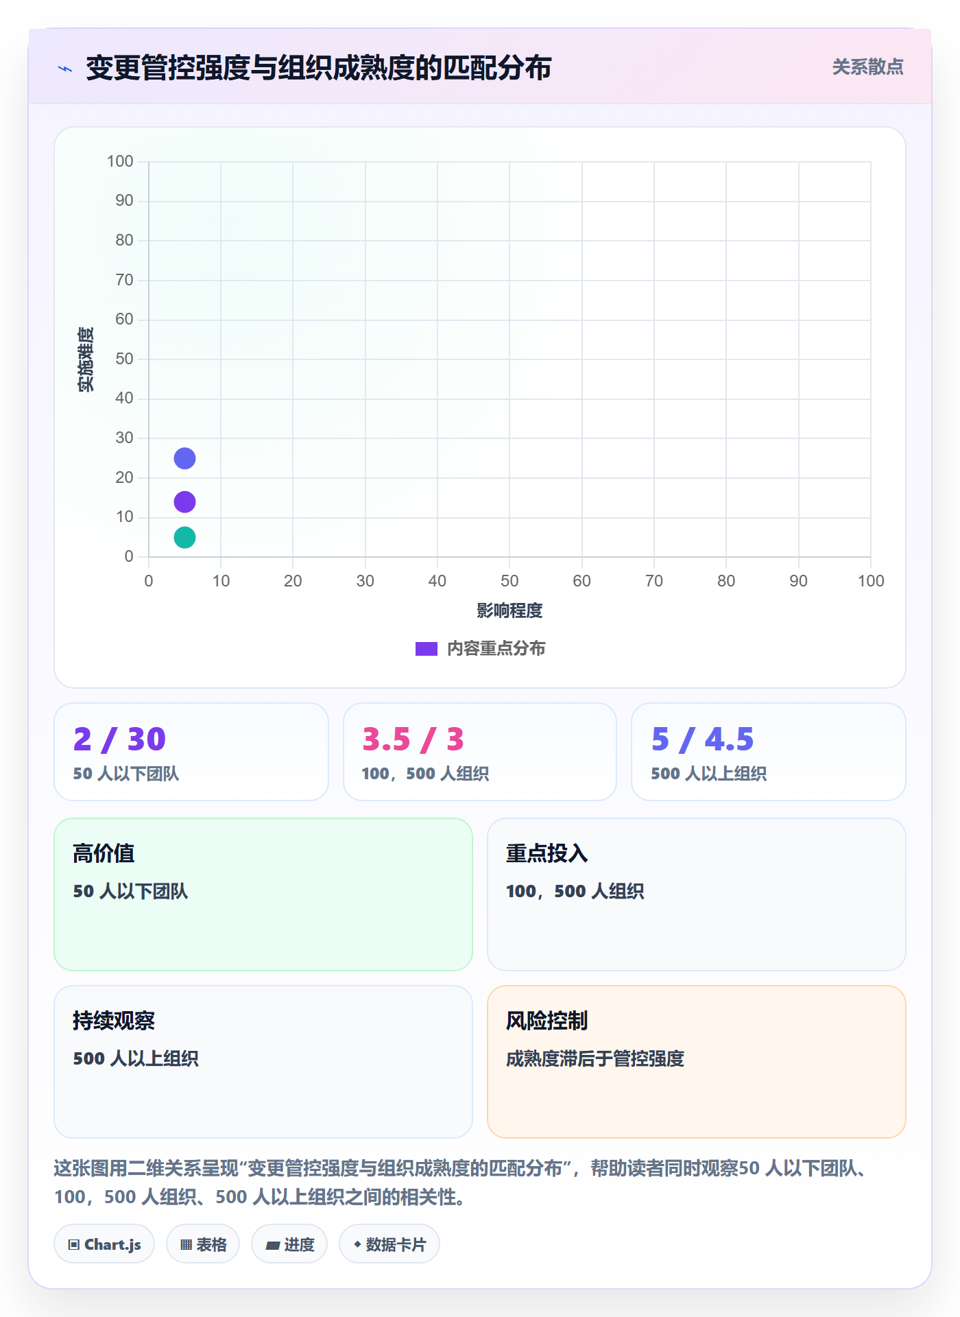The image size is (960, 1317).
Task: Click 50 人以下团队 in the 高价值 card
Action: pyautogui.click(x=130, y=891)
